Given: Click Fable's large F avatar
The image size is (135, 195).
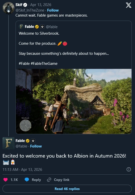Looking at the screenshot, I should [9, 143].
